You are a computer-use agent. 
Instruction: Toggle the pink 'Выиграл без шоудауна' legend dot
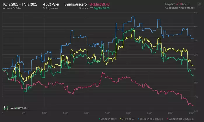167,119
